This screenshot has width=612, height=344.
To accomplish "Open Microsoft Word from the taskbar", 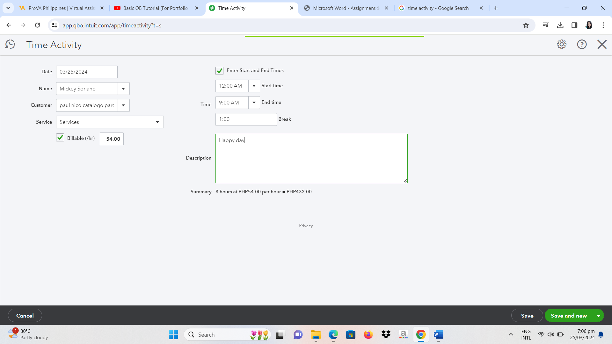I will pos(438,334).
